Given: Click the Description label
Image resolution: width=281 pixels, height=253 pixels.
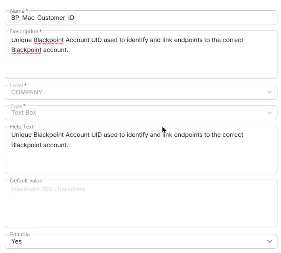Looking at the screenshot, I should (x=24, y=32).
